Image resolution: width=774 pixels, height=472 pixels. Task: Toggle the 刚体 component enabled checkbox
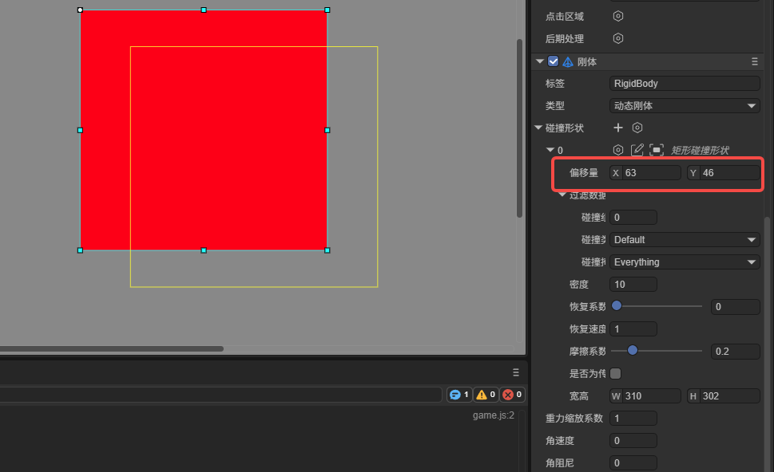point(554,61)
